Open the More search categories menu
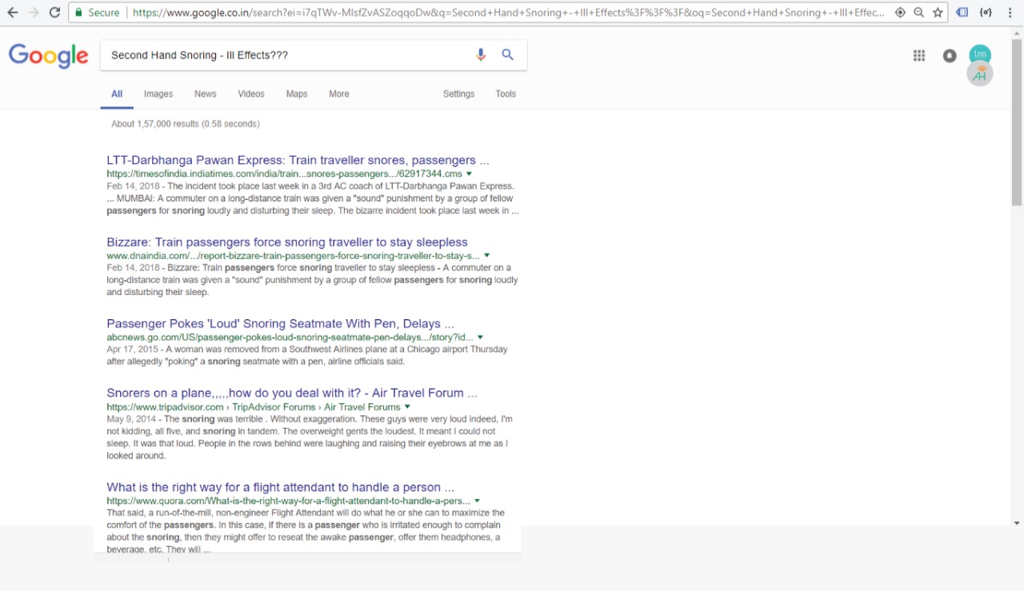 pyautogui.click(x=339, y=94)
